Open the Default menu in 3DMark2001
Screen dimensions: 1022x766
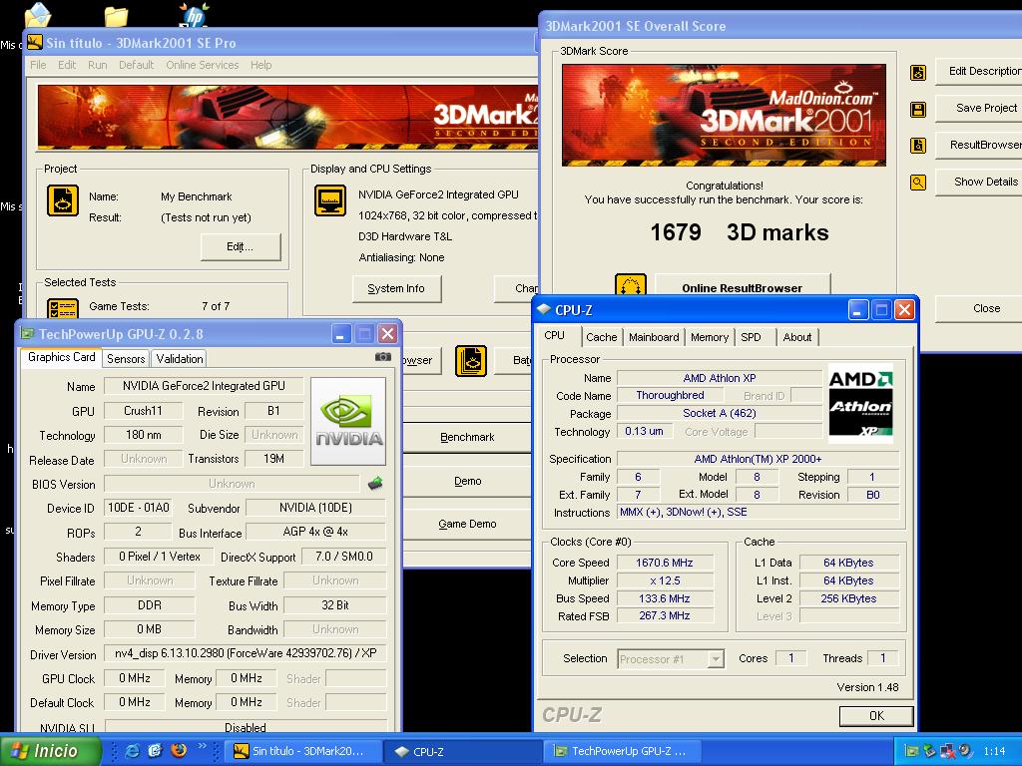[136, 65]
